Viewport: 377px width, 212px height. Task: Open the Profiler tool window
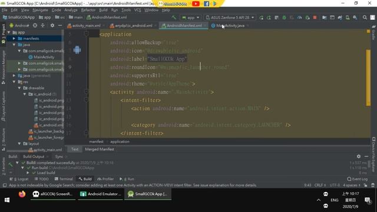105,179
